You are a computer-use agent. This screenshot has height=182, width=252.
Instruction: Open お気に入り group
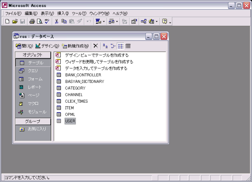(33, 129)
